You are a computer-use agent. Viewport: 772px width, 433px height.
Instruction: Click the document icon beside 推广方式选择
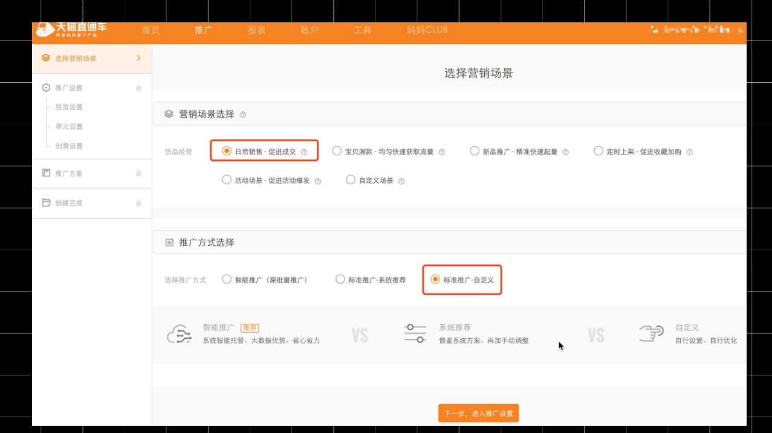[x=169, y=242]
